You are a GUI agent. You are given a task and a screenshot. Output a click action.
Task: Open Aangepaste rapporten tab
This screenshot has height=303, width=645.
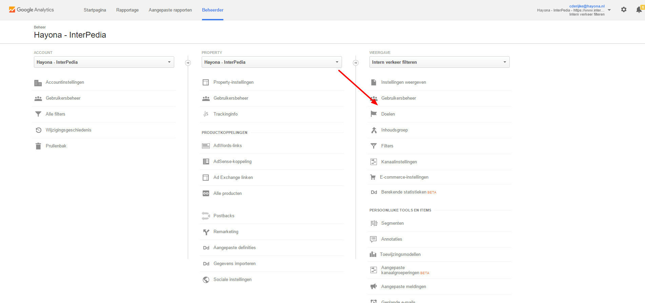tap(170, 10)
